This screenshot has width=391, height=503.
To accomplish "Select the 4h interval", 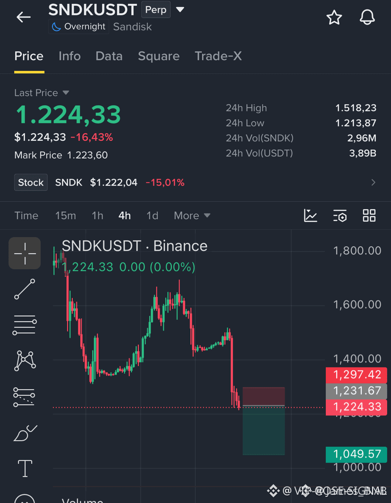I will (x=125, y=215).
